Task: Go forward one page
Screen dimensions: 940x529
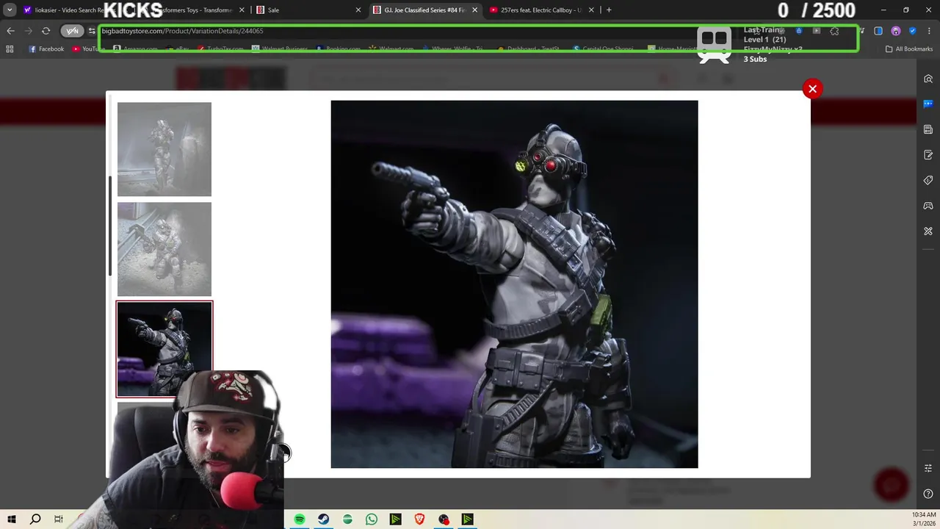Action: 28,31
